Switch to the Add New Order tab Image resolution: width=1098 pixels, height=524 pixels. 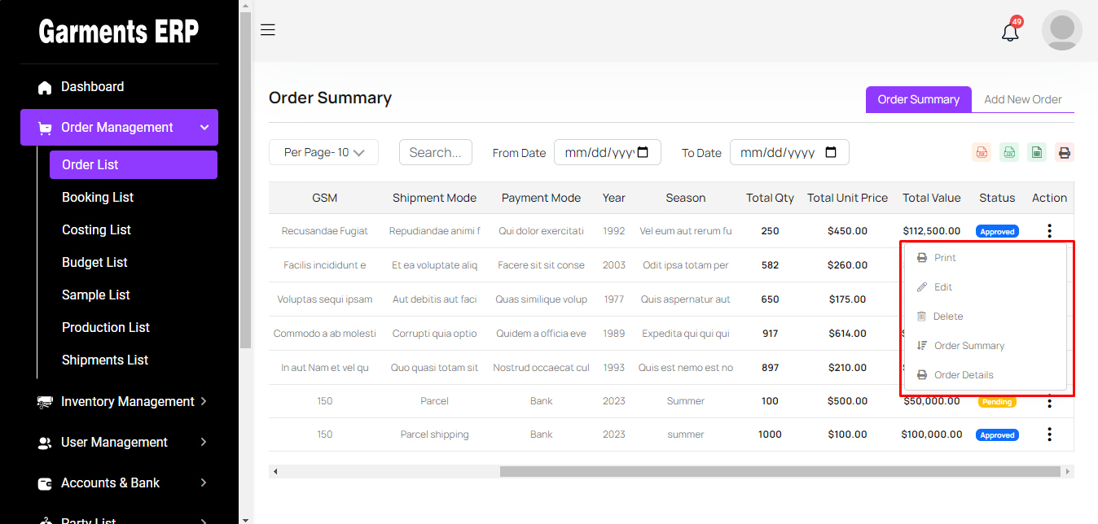pos(1022,99)
